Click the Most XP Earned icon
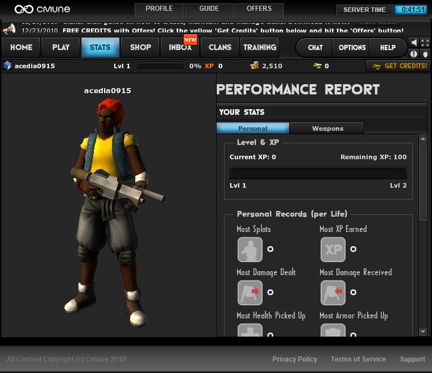 click(x=333, y=249)
